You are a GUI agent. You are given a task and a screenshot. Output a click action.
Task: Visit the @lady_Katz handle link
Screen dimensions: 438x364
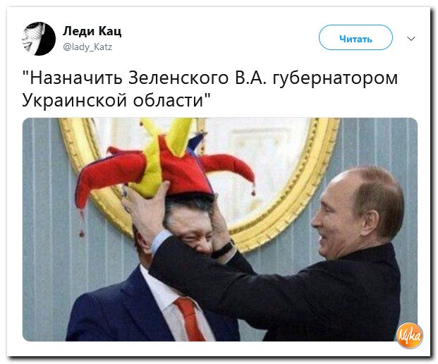coord(87,47)
